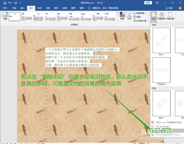Open ribbon display options icon
The image size is (184, 144).
[x=157, y=3]
